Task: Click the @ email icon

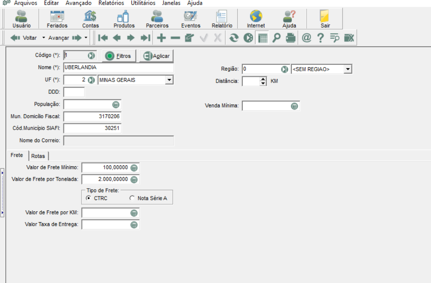Action: pyautogui.click(x=306, y=38)
